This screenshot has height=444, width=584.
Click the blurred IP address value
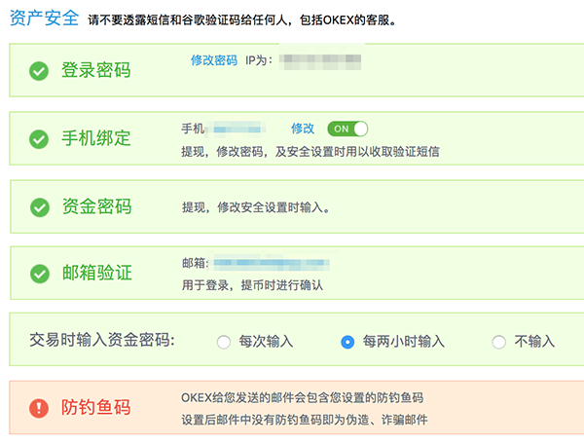click(320, 61)
